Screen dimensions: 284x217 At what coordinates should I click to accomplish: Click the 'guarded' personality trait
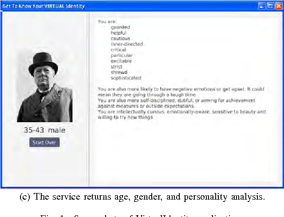(x=120, y=27)
